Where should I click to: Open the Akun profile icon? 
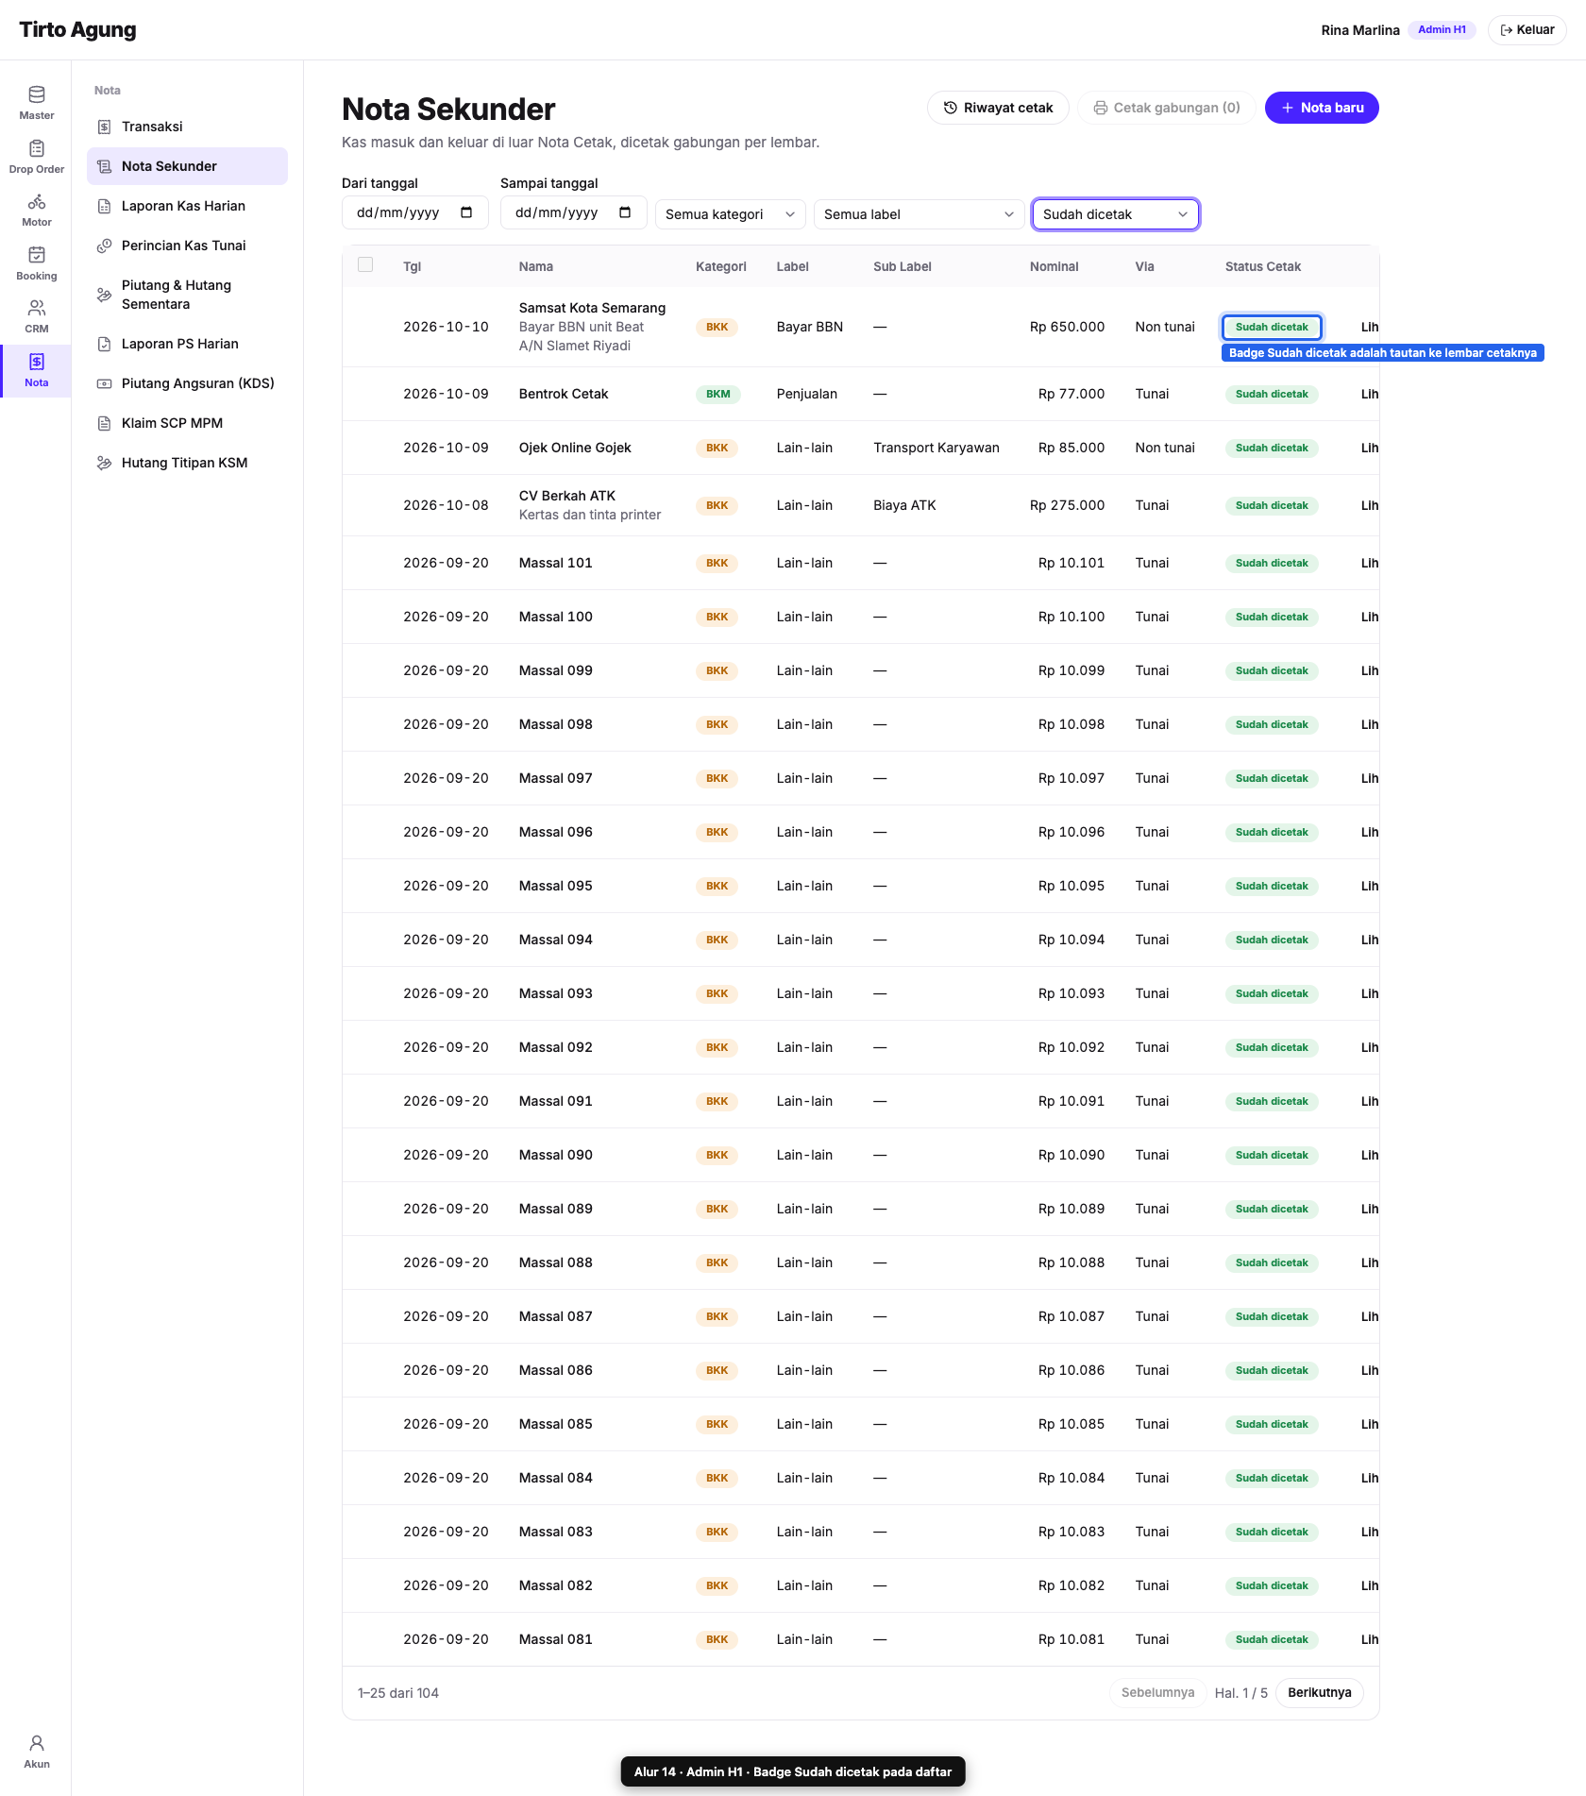point(36,1743)
